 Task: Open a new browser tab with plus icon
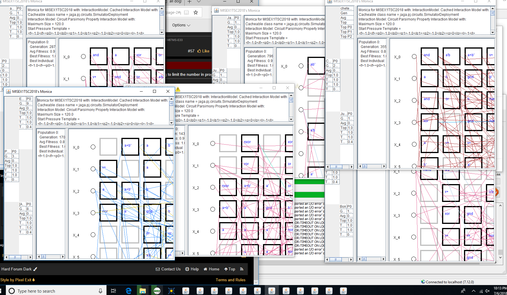[x=189, y=2]
